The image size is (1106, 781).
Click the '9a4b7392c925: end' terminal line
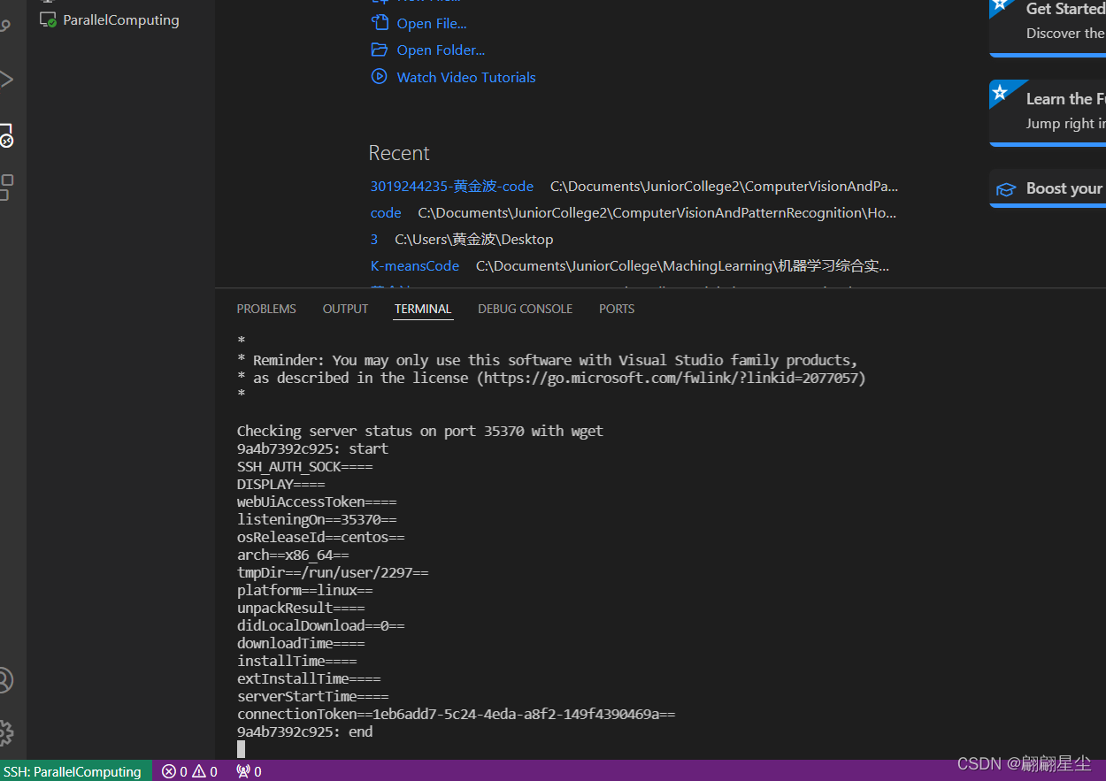tap(305, 731)
